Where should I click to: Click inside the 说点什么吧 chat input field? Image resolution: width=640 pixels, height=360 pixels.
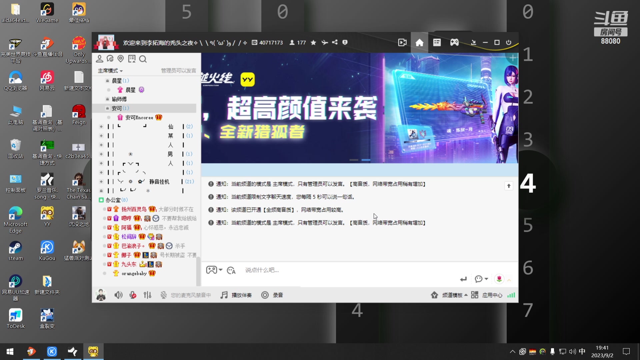(300, 270)
